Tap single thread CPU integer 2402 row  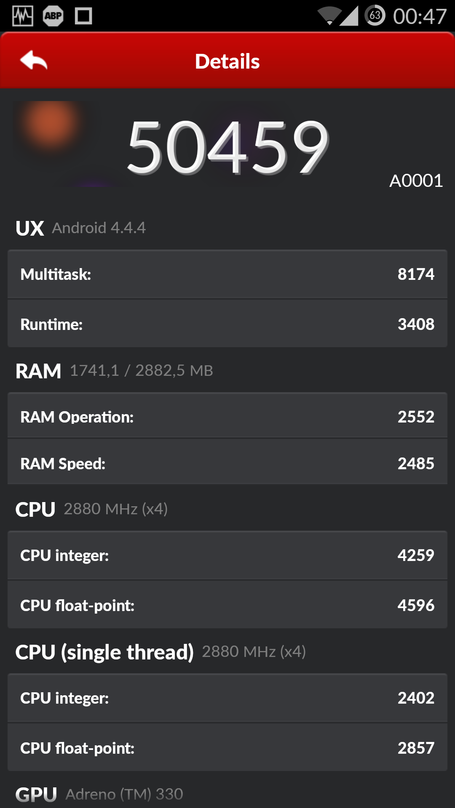pyautogui.click(x=227, y=698)
